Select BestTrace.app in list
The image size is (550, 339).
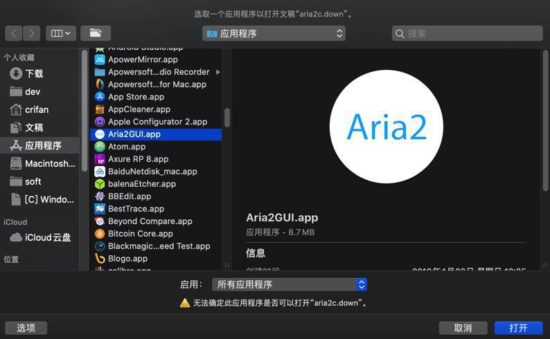(x=156, y=209)
